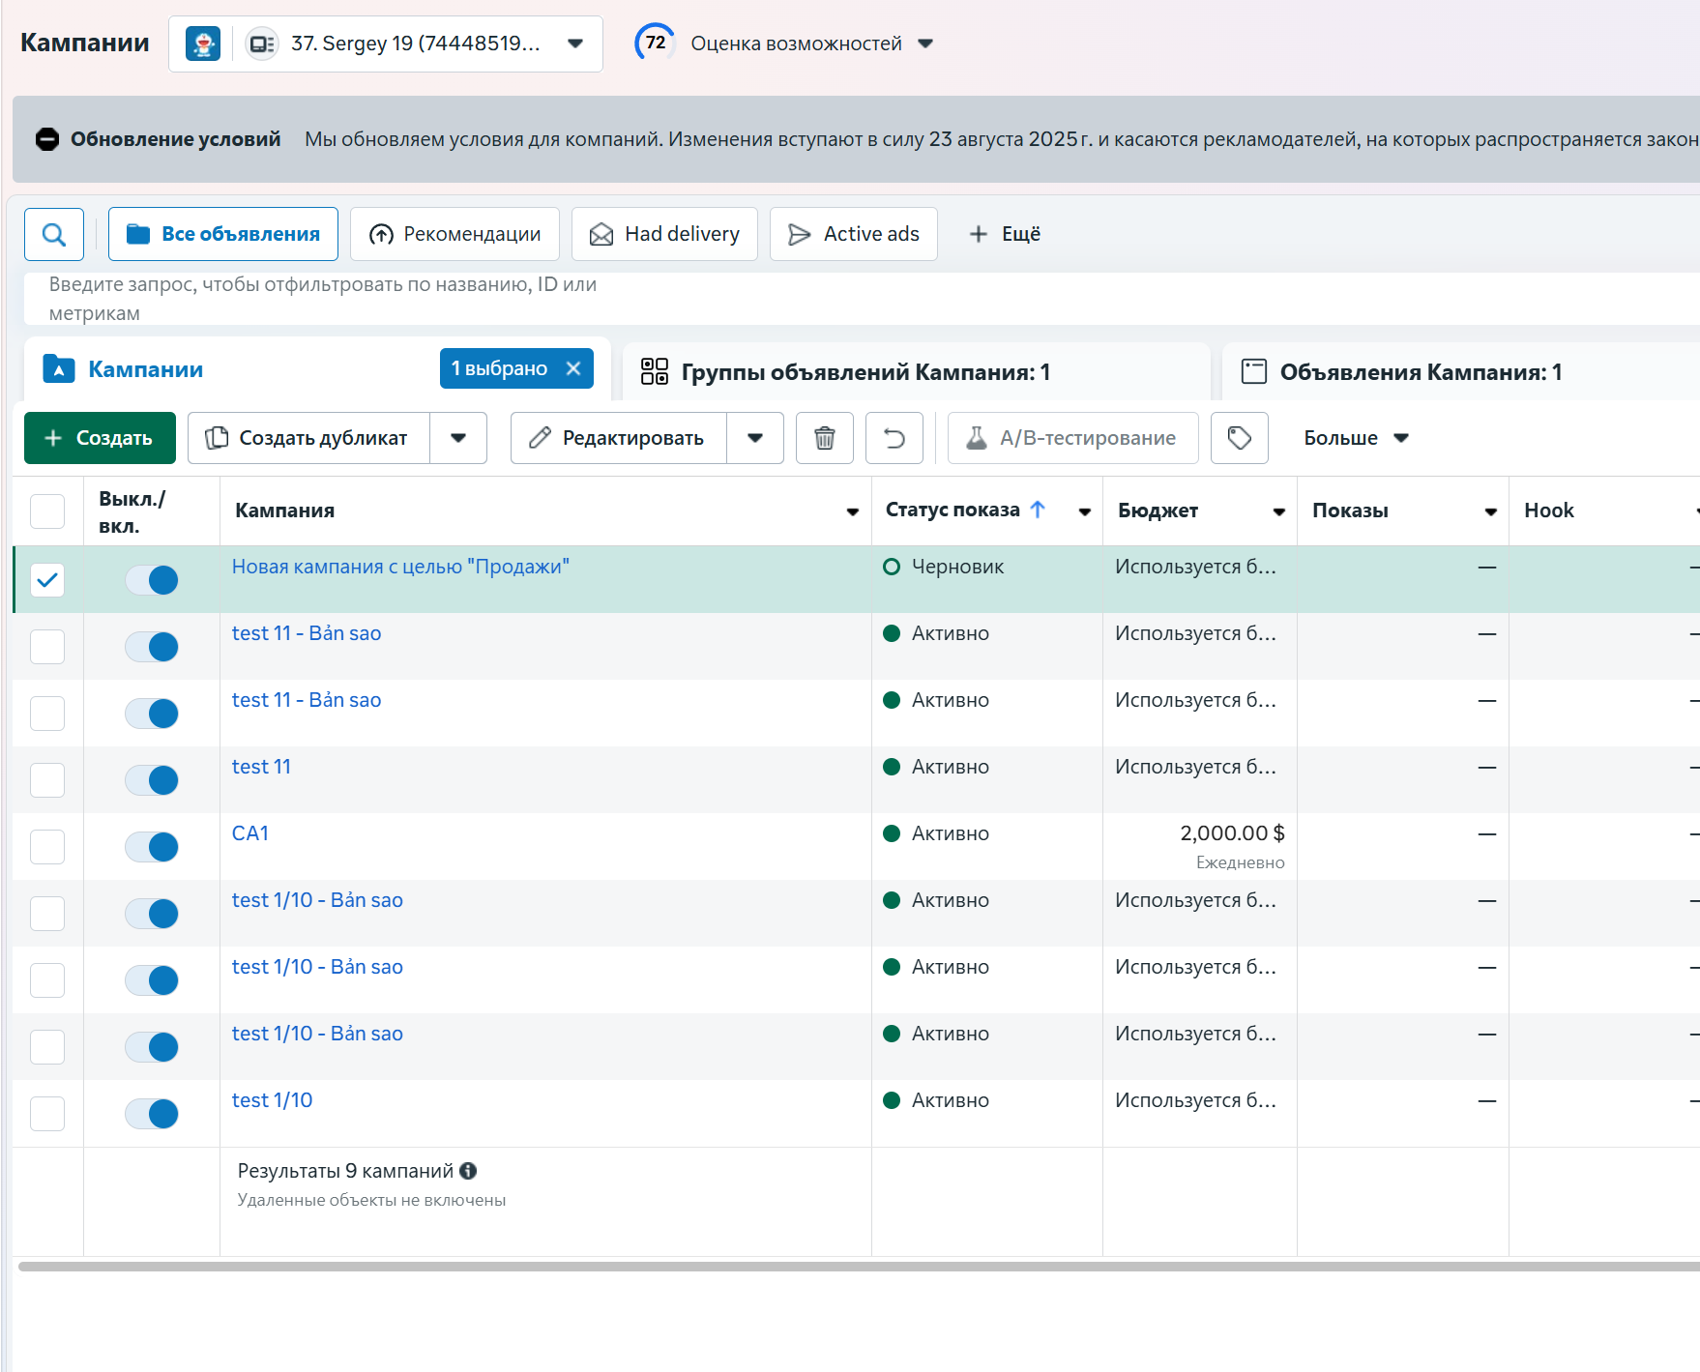Click the horizontal scrollbar below the table
This screenshot has width=1700, height=1372.
click(x=851, y=1267)
